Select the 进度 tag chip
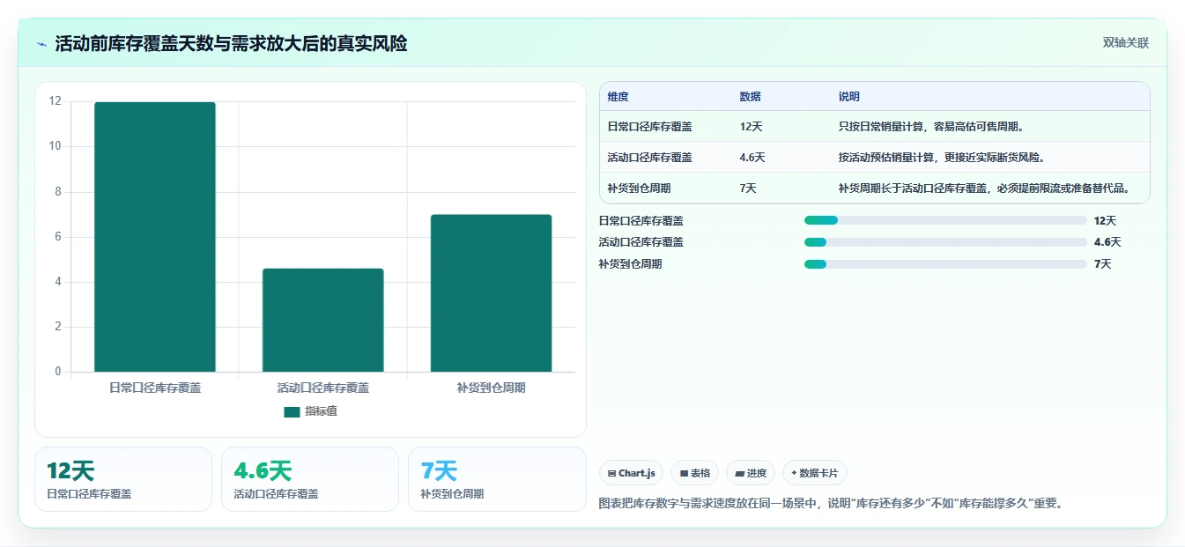The image size is (1185, 547). point(751,473)
